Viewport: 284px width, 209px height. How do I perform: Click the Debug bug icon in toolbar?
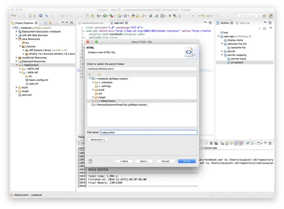click(x=98, y=16)
